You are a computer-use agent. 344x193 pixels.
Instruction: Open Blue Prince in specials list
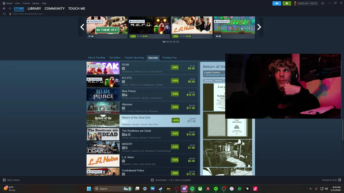pos(142,94)
